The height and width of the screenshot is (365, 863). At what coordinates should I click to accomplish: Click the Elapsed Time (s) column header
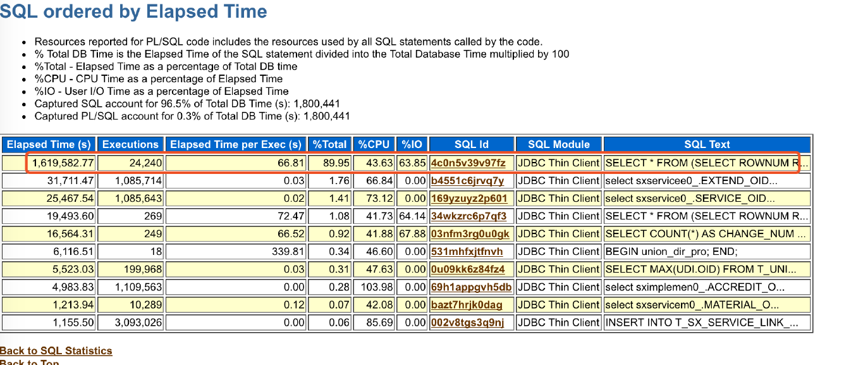[x=49, y=144]
